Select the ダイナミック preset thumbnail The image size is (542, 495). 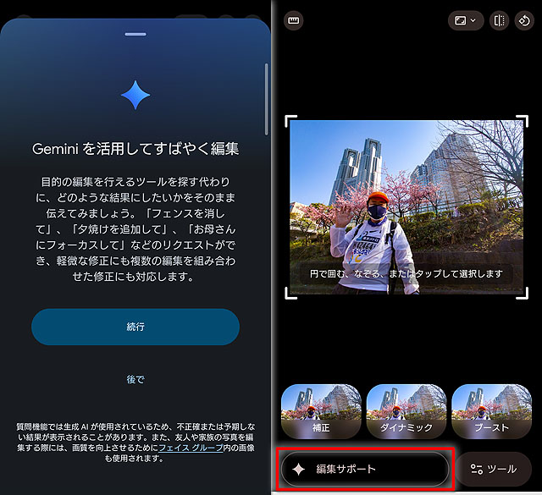[x=406, y=411]
